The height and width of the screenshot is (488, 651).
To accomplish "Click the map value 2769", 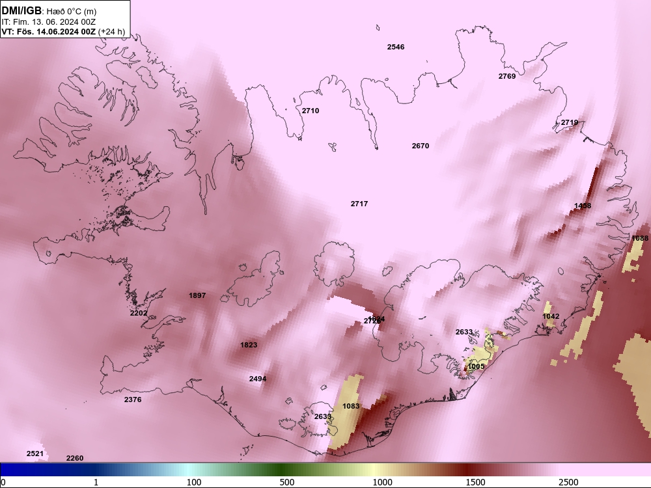I will click(x=507, y=76).
